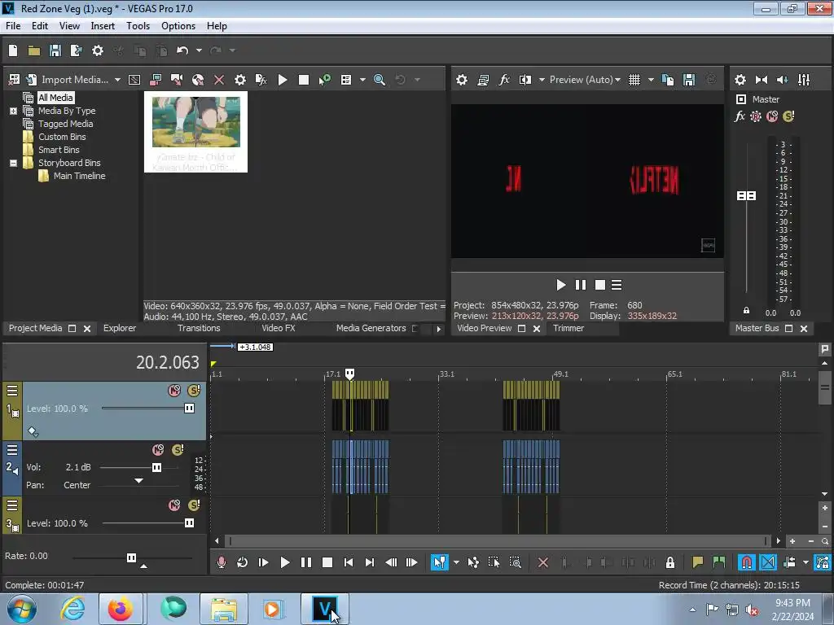Solo video track 1
The height and width of the screenshot is (625, 834).
[x=194, y=391]
